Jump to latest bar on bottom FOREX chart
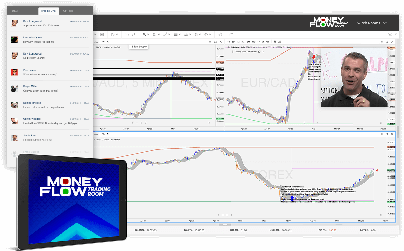404x251 pixels. click(x=380, y=215)
